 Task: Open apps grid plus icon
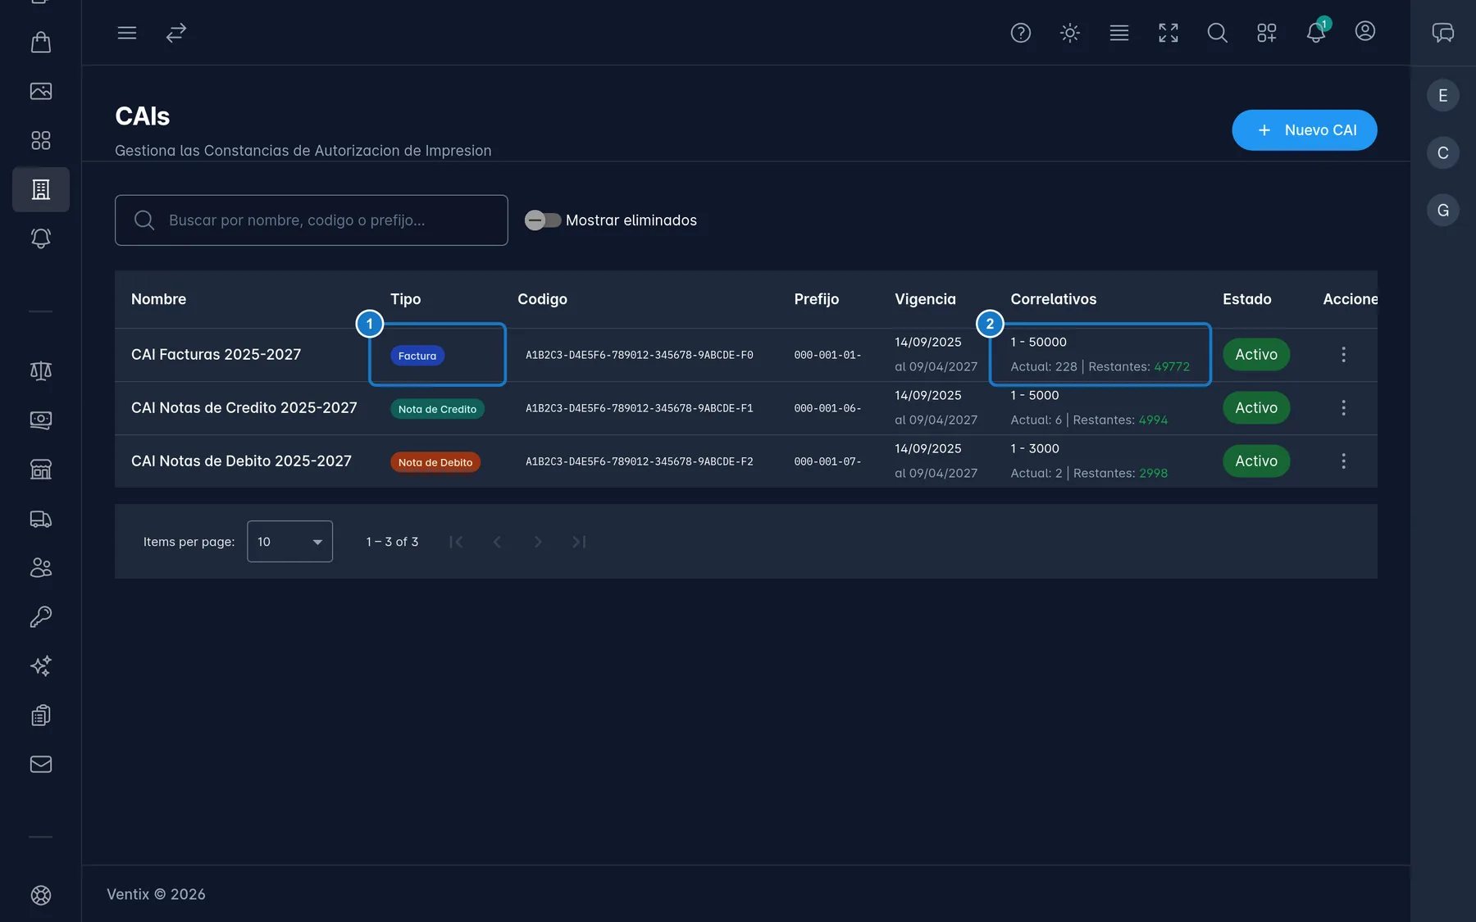1266,33
